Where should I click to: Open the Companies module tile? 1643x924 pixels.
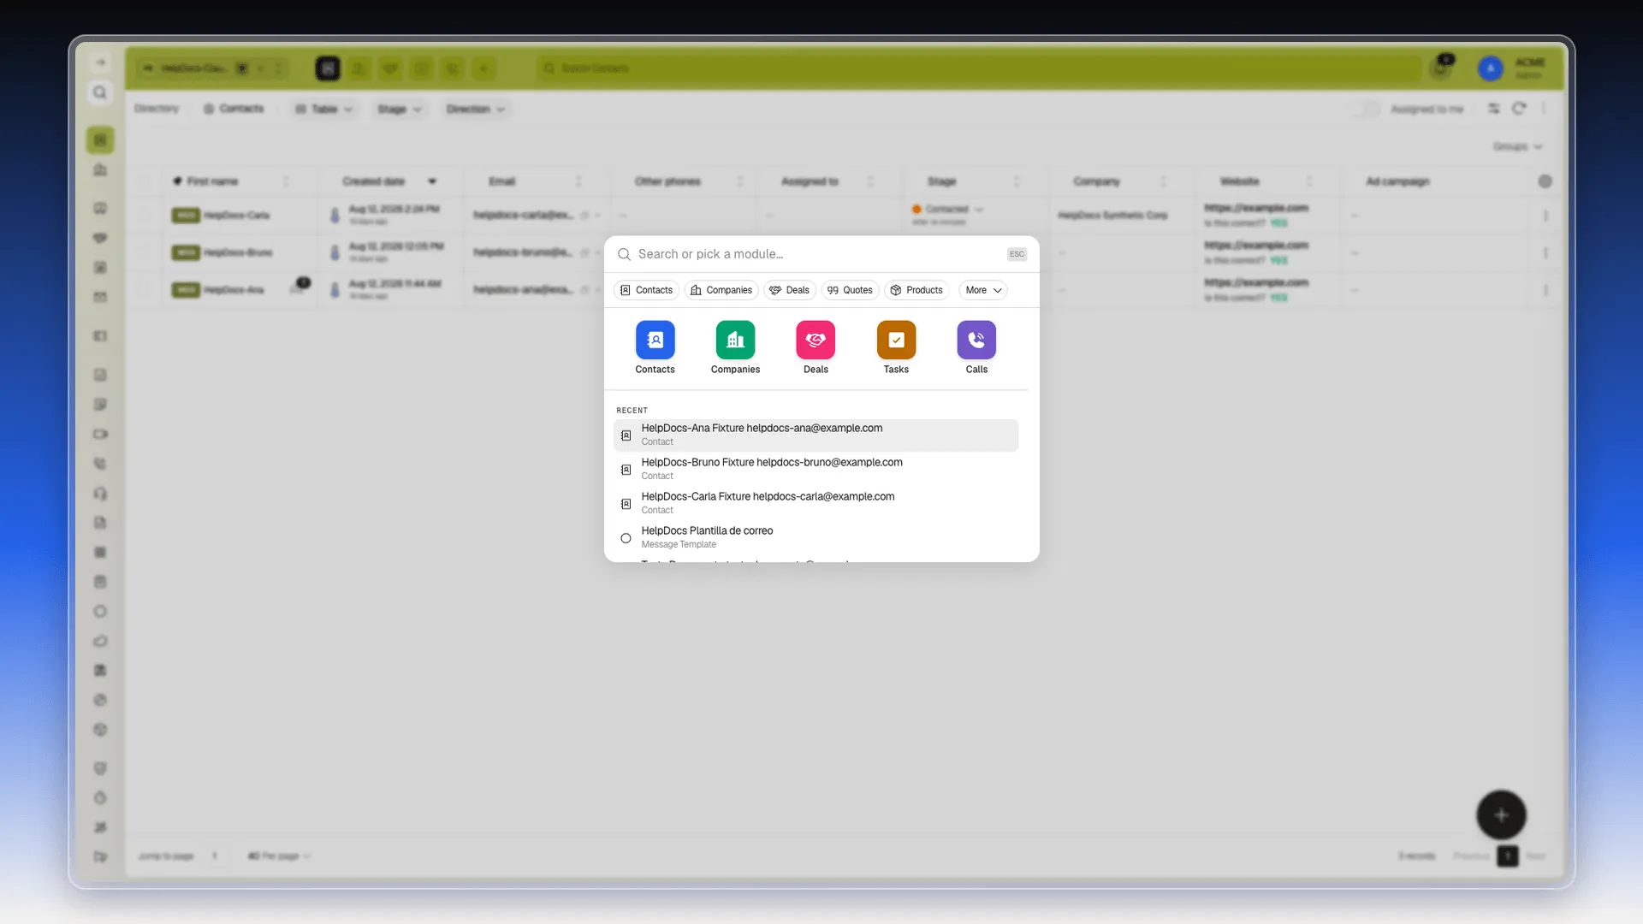tap(735, 347)
